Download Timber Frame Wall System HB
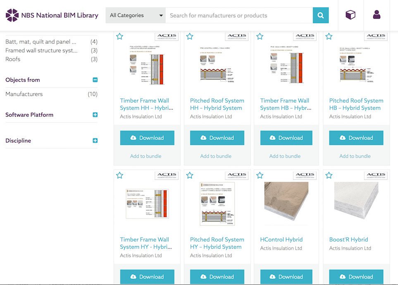 click(x=286, y=138)
